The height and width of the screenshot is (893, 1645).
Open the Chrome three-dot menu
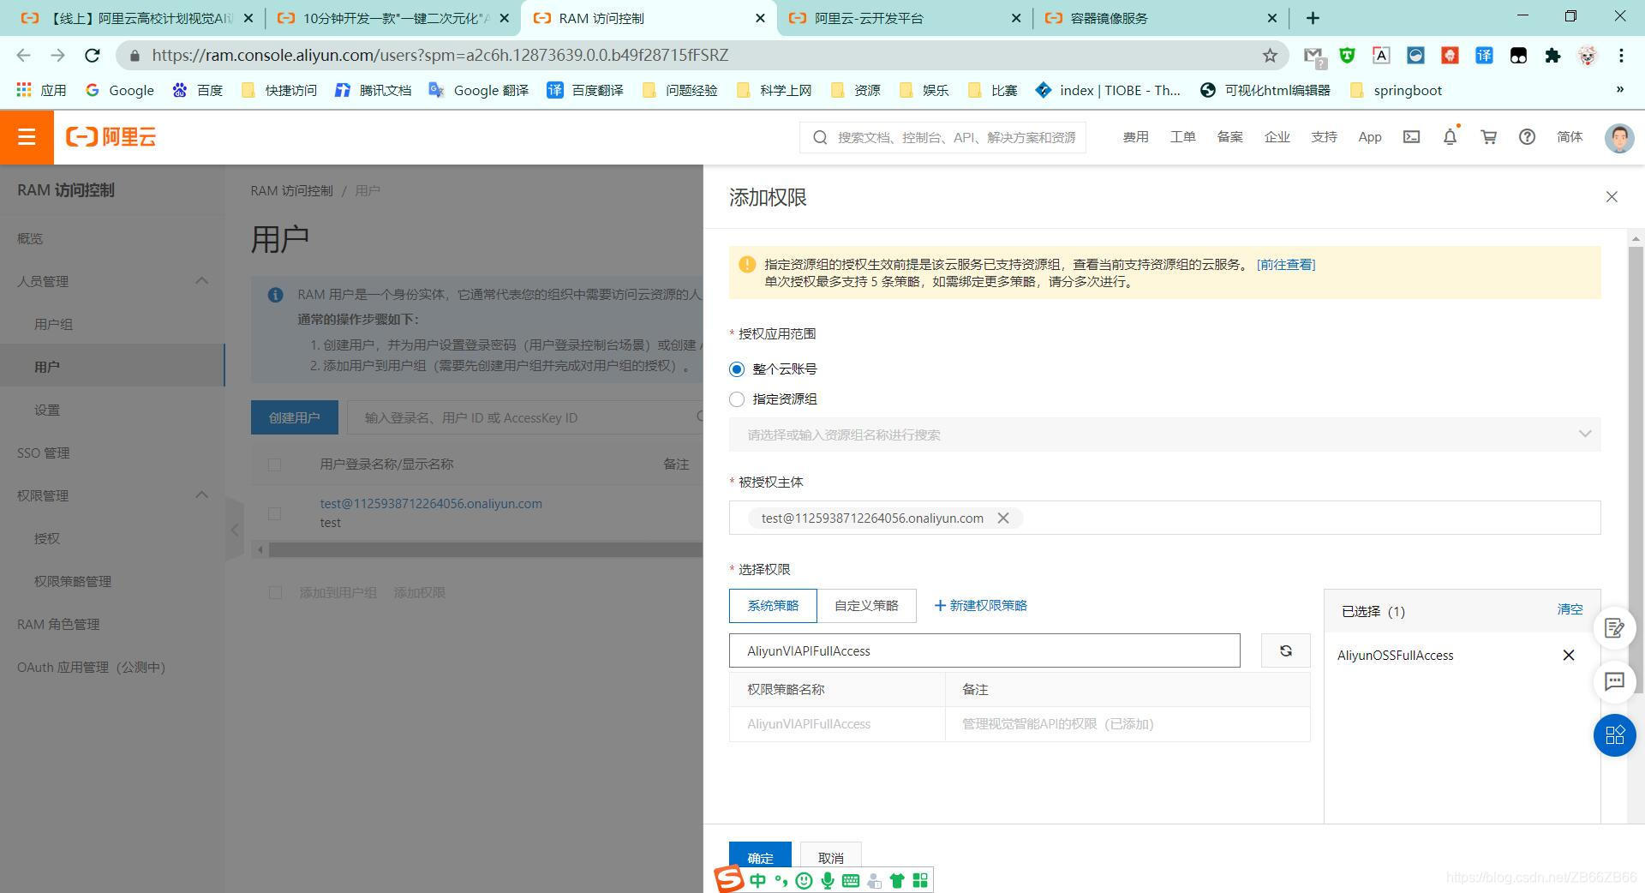point(1621,56)
